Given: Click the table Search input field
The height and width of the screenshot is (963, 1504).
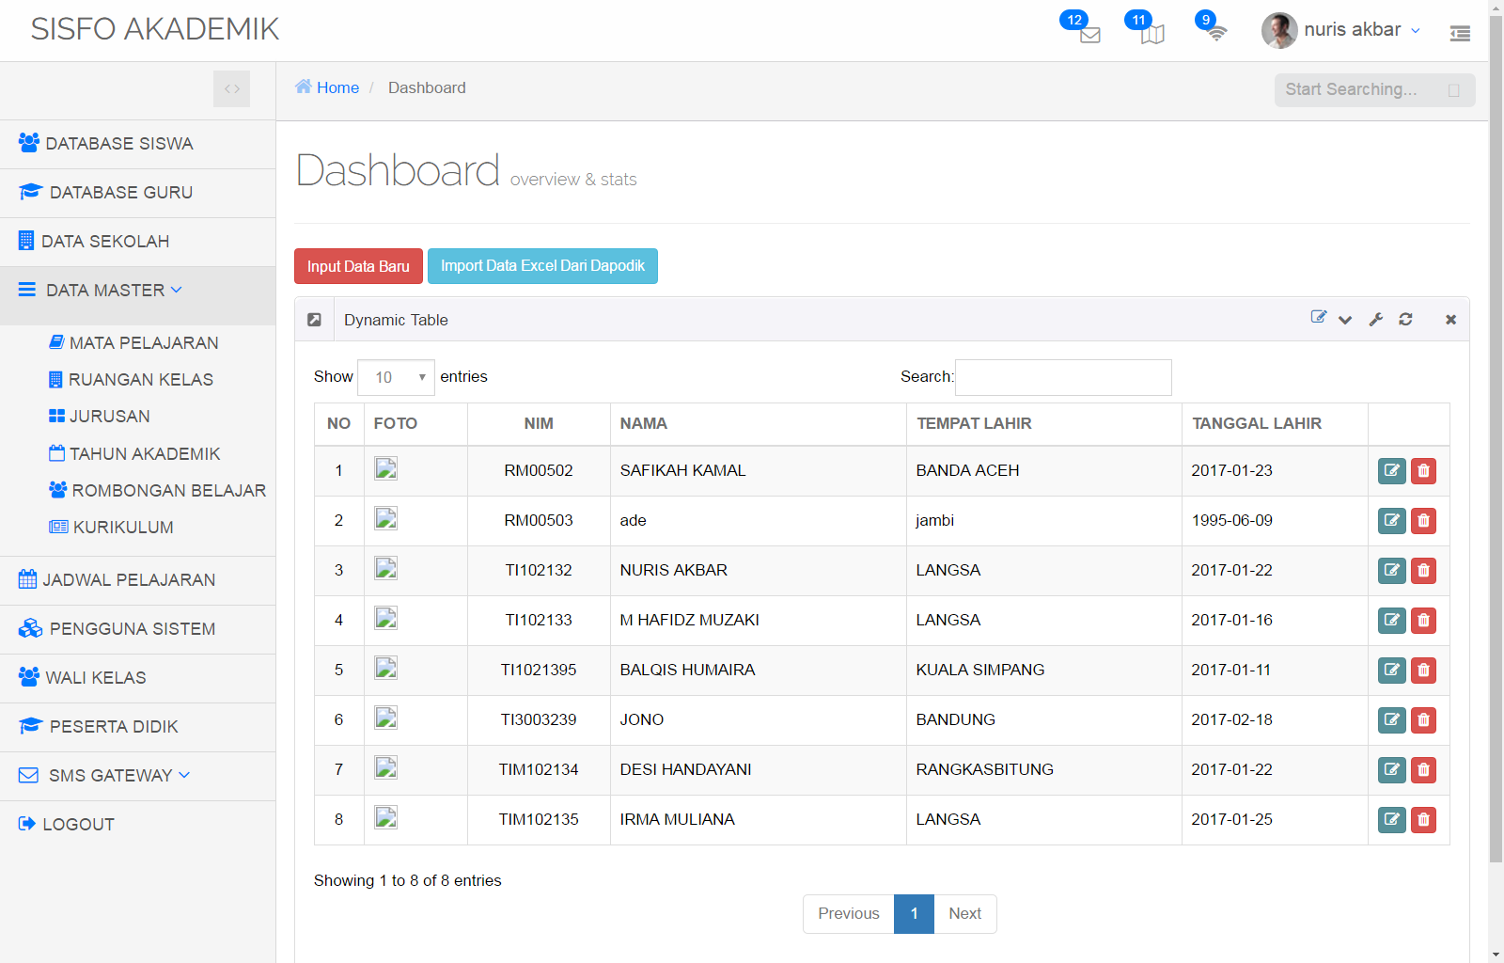Looking at the screenshot, I should 1062,377.
